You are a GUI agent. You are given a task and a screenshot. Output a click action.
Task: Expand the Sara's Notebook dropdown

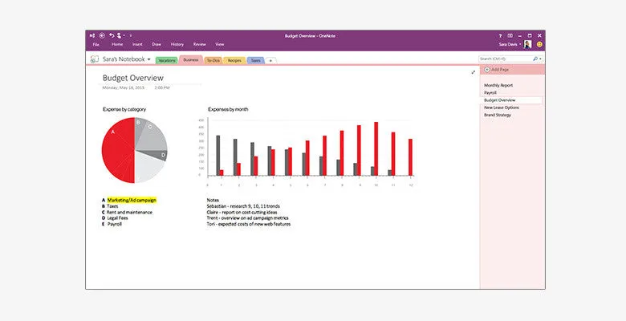pos(149,59)
